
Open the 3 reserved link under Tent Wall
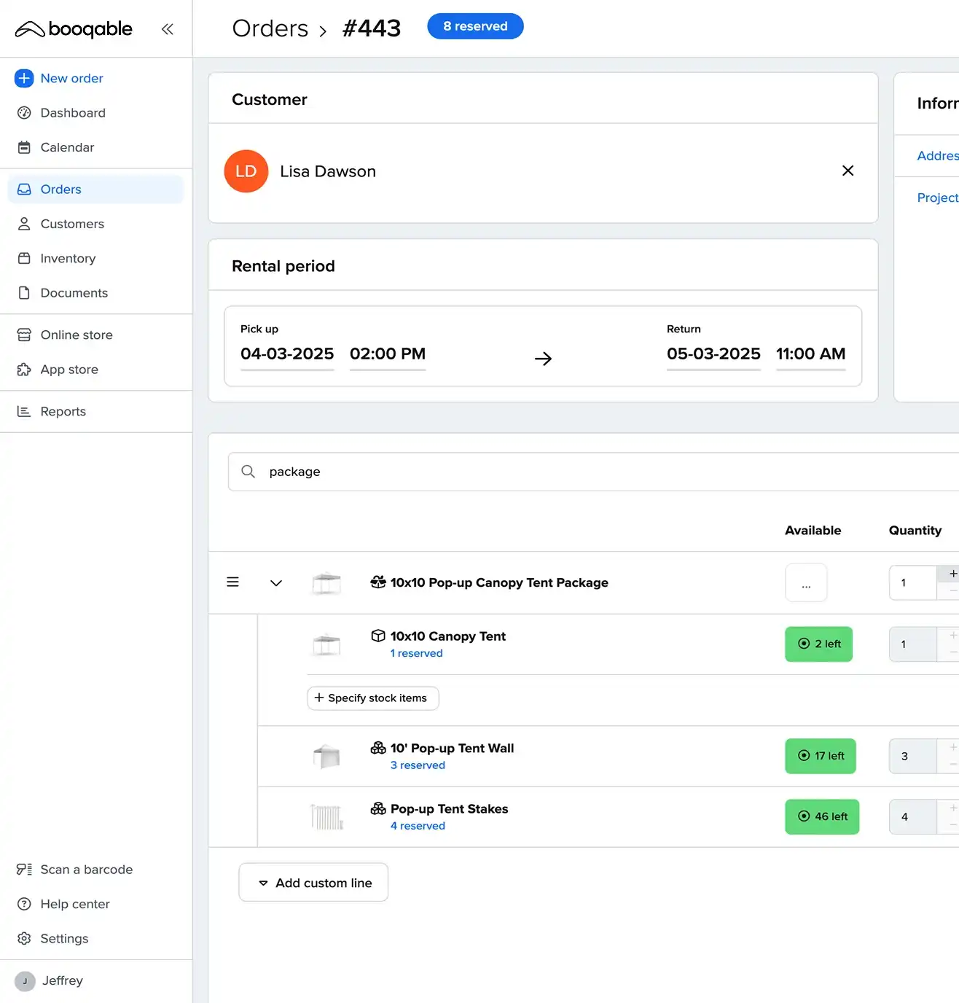pyautogui.click(x=418, y=765)
